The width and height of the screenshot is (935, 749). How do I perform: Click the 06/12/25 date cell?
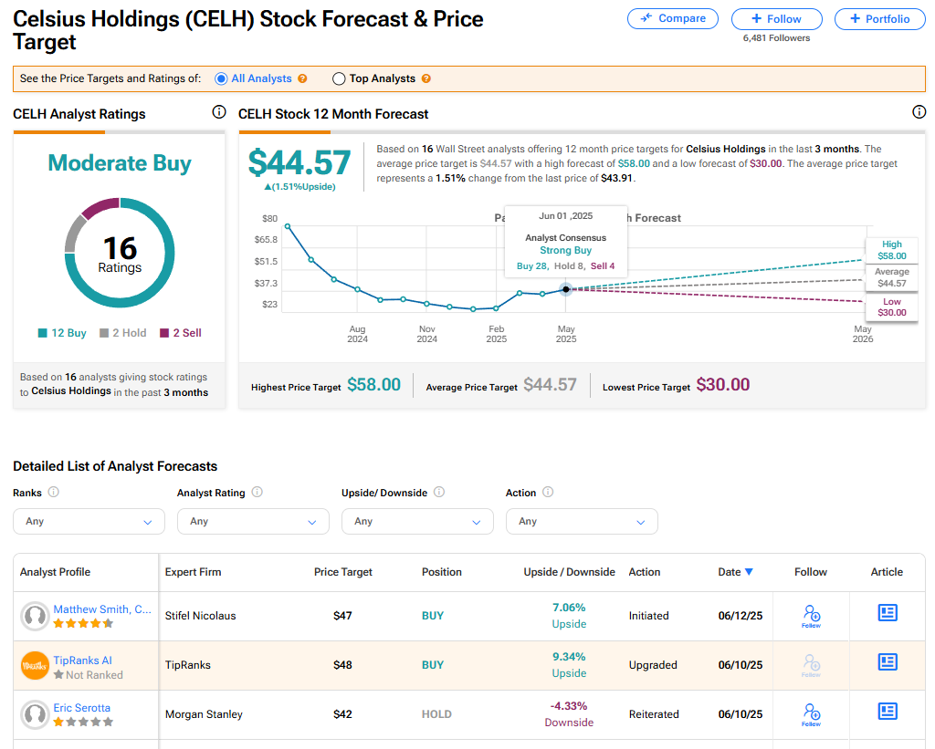click(x=740, y=616)
